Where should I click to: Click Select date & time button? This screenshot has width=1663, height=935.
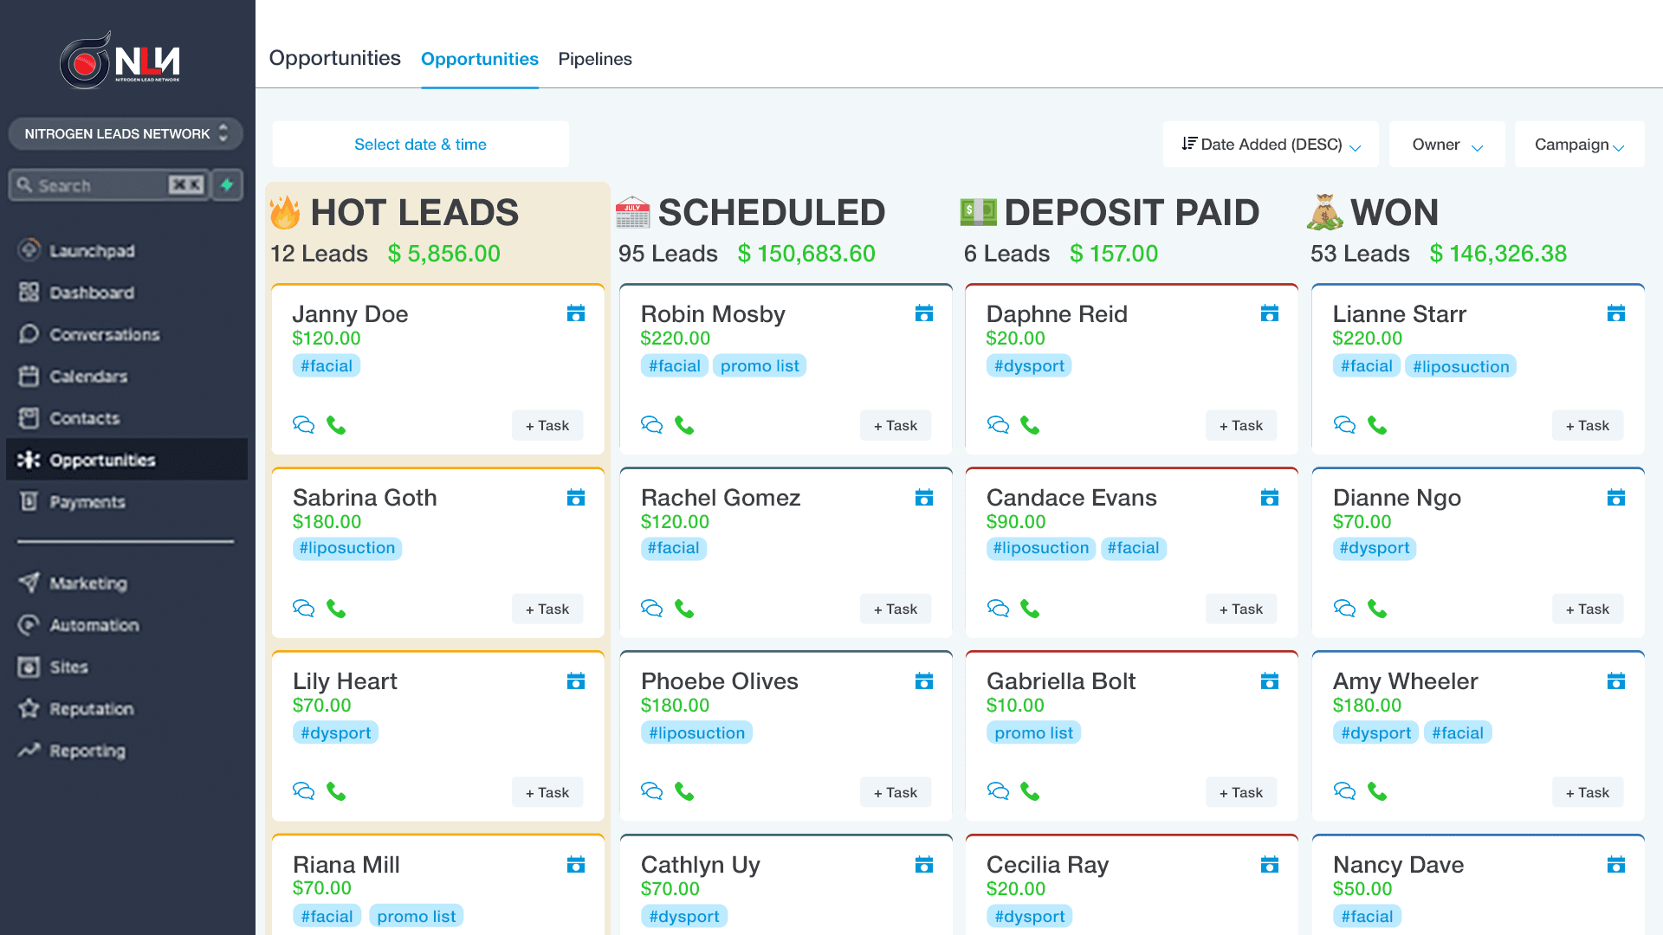[420, 145]
